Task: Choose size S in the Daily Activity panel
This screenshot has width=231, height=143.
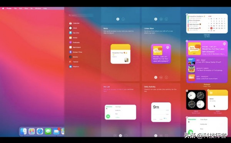Action: point(156,135)
